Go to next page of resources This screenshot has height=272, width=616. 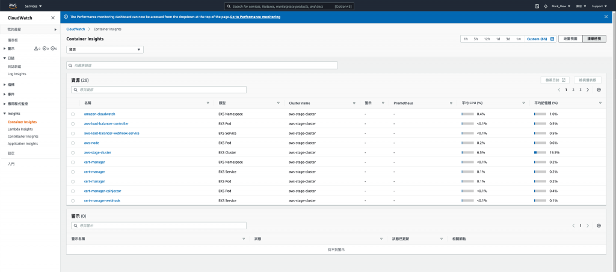point(588,90)
